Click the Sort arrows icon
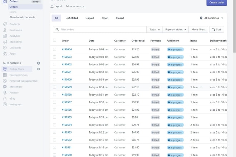Screen dimensions: 236x157 [x=213, y=30]
